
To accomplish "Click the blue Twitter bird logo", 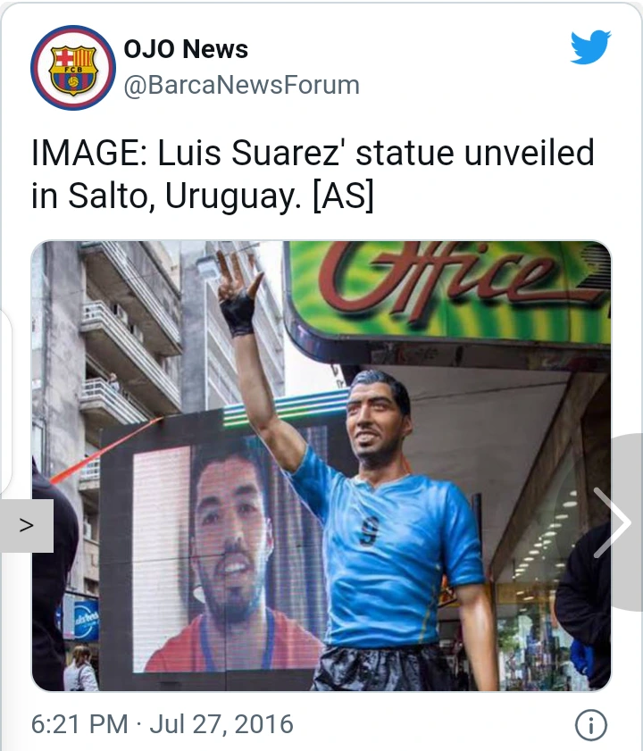I will pos(590,46).
